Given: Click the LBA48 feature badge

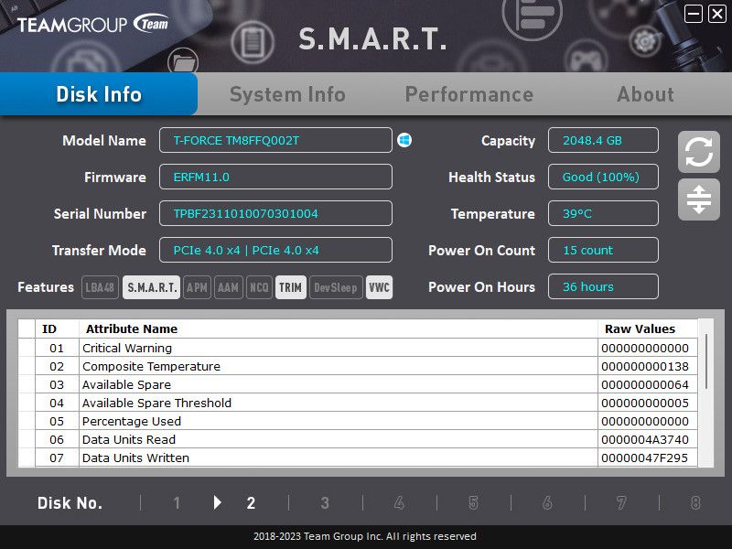Looking at the screenshot, I should click(x=101, y=287).
